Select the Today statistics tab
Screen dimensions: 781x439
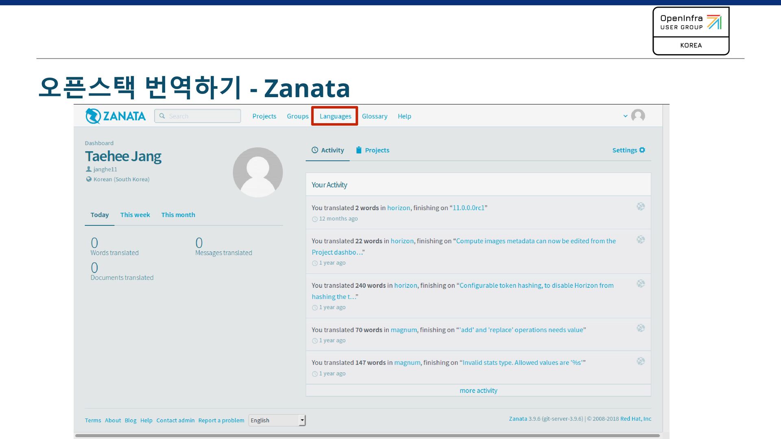pos(100,215)
